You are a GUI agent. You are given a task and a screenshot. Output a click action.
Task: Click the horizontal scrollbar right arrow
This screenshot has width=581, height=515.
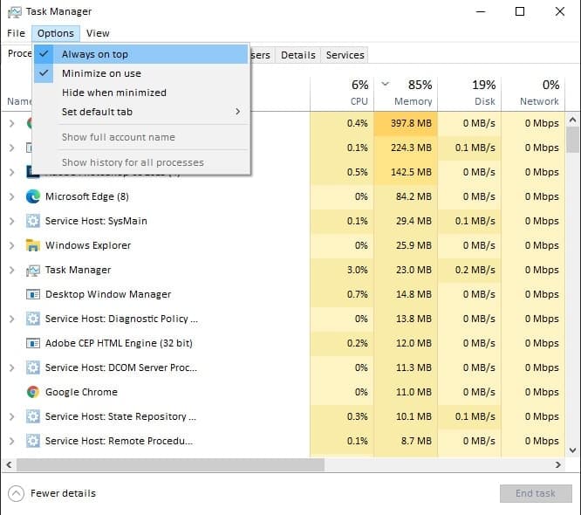coord(558,465)
